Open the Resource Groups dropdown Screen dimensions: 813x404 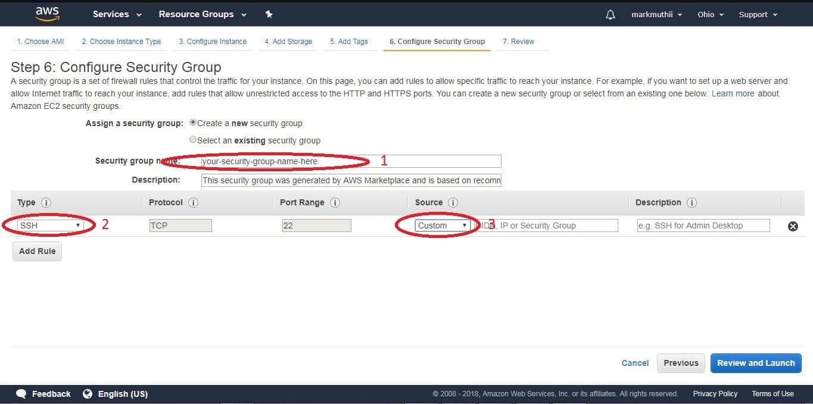[203, 14]
